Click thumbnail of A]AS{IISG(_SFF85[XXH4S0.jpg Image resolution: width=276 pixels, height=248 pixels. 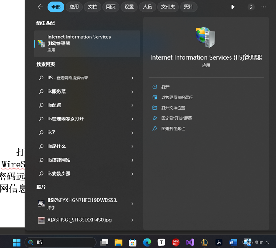[41, 220]
